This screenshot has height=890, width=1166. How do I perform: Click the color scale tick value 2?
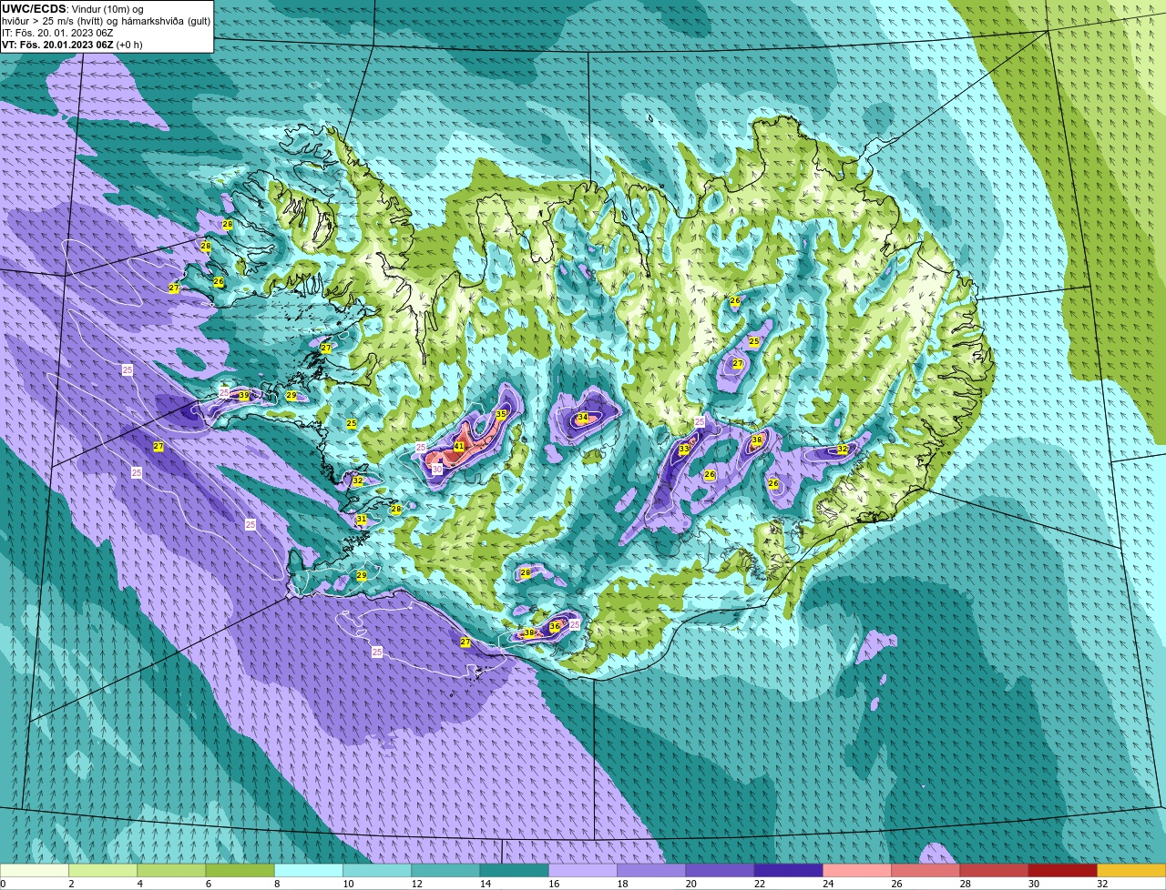coord(71,884)
